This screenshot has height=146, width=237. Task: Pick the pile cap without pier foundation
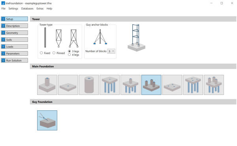109,85
